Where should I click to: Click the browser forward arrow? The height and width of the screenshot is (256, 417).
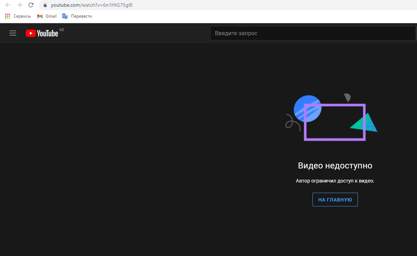(x=19, y=5)
